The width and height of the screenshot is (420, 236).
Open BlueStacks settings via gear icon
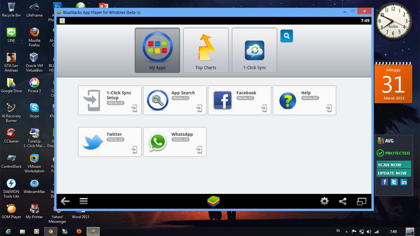point(324,201)
